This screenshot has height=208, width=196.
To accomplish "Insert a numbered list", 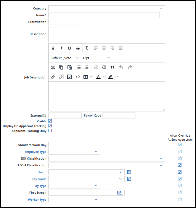I will pos(87,67).
